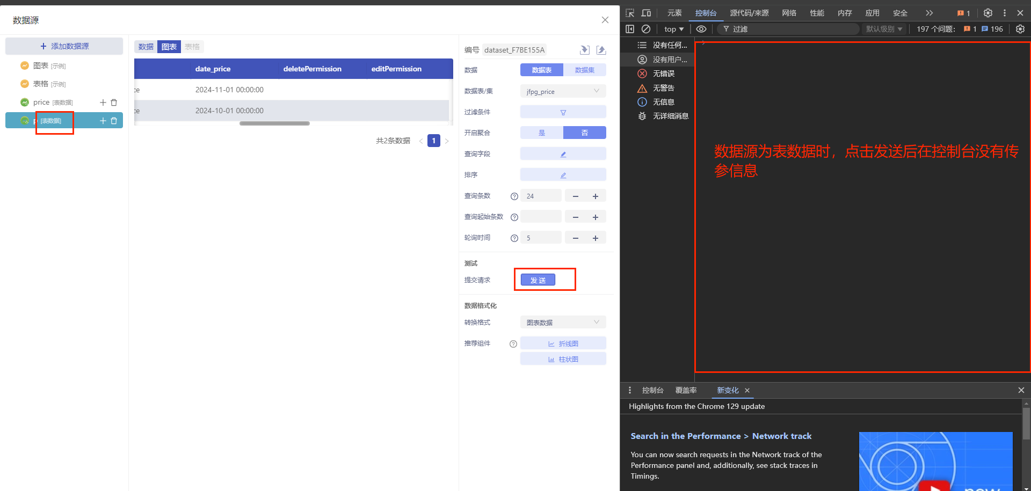Open the filter condition funnel button
Viewport: 1031px width, 491px height.
pyautogui.click(x=563, y=112)
